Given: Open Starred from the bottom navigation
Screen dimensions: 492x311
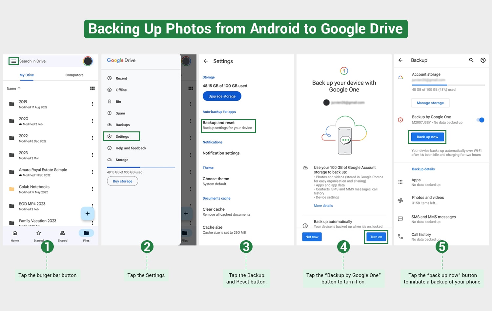Looking at the screenshot, I should click(x=38, y=235).
